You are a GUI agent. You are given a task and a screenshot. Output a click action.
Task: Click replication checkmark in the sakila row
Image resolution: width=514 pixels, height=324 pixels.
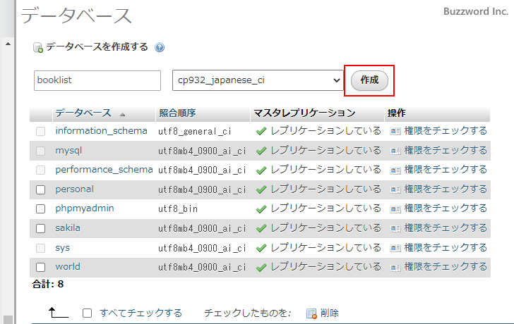(261, 228)
